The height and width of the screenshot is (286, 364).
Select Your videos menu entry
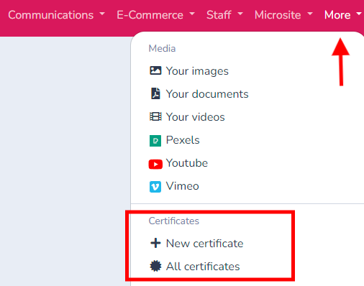[187, 117]
